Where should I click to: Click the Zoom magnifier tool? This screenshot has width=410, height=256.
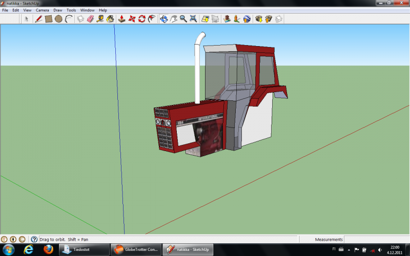click(183, 19)
